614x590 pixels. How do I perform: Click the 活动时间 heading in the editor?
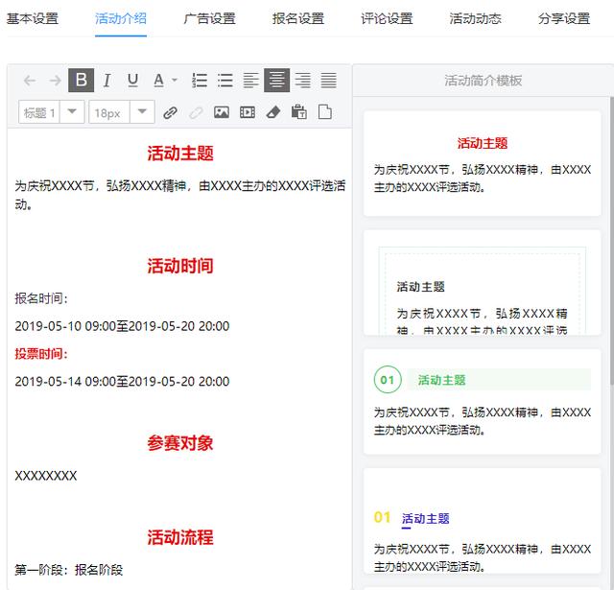coord(180,266)
